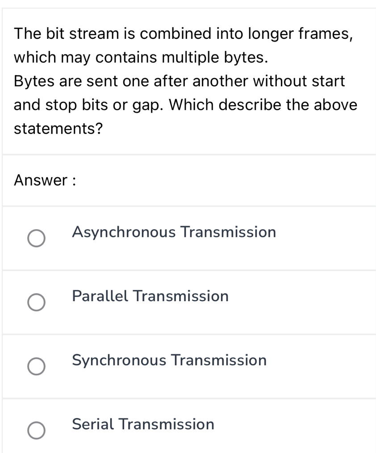Click the first answer option row

pos(188,238)
